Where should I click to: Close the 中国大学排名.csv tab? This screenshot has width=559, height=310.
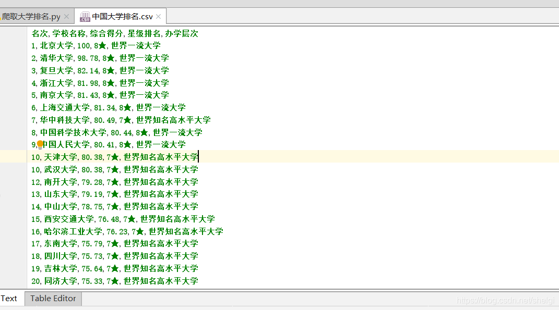point(158,16)
